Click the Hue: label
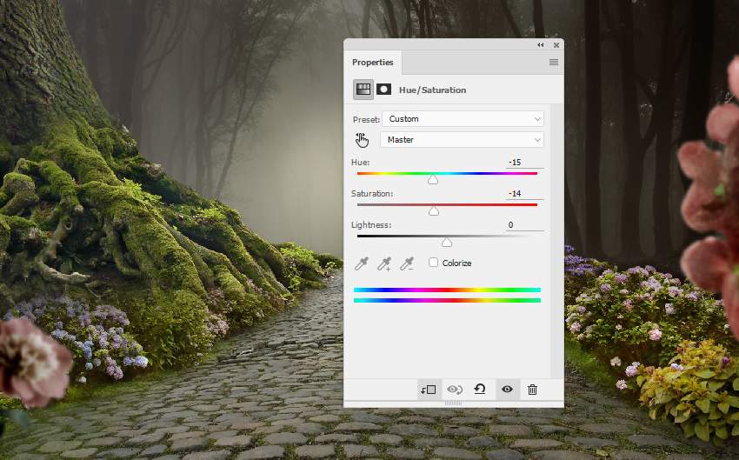739x460 pixels. click(x=361, y=162)
